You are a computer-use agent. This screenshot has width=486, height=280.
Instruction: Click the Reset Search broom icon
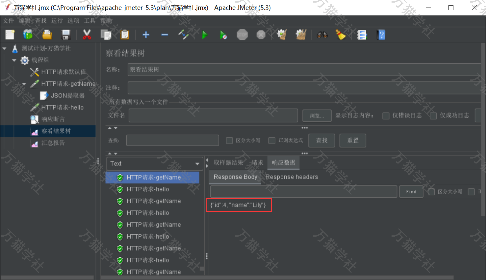pyautogui.click(x=341, y=35)
